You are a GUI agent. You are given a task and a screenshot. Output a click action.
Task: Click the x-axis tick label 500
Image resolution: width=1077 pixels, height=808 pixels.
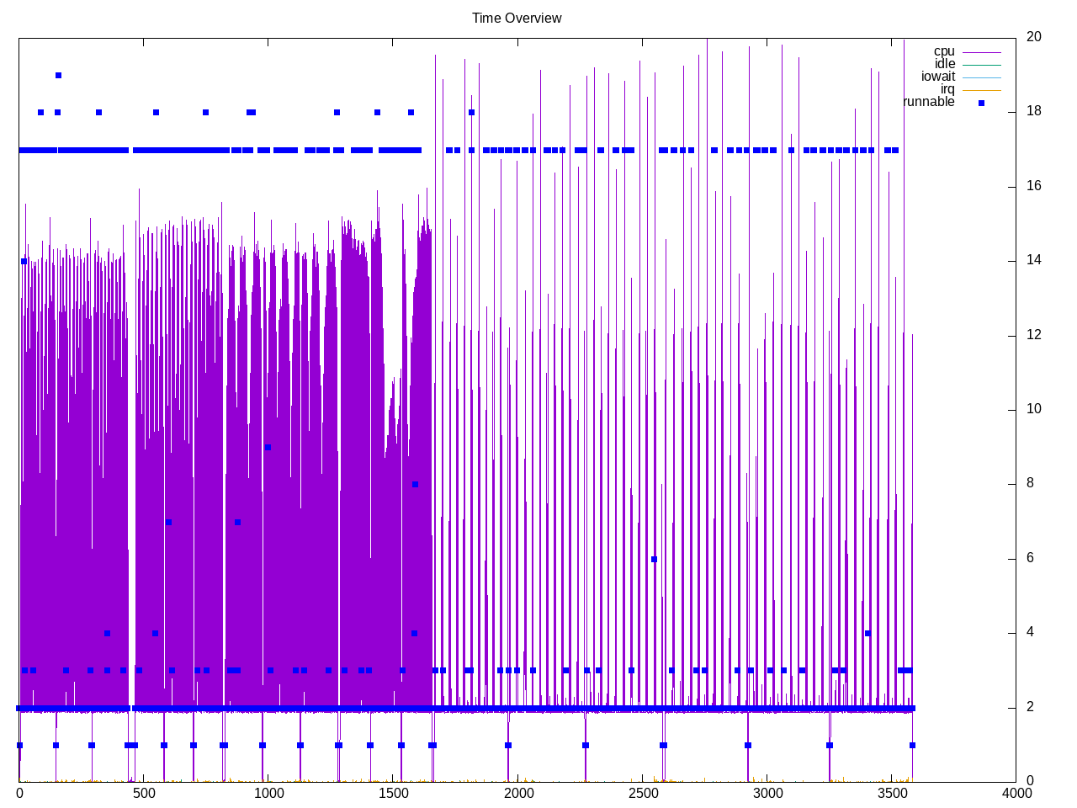(144, 793)
